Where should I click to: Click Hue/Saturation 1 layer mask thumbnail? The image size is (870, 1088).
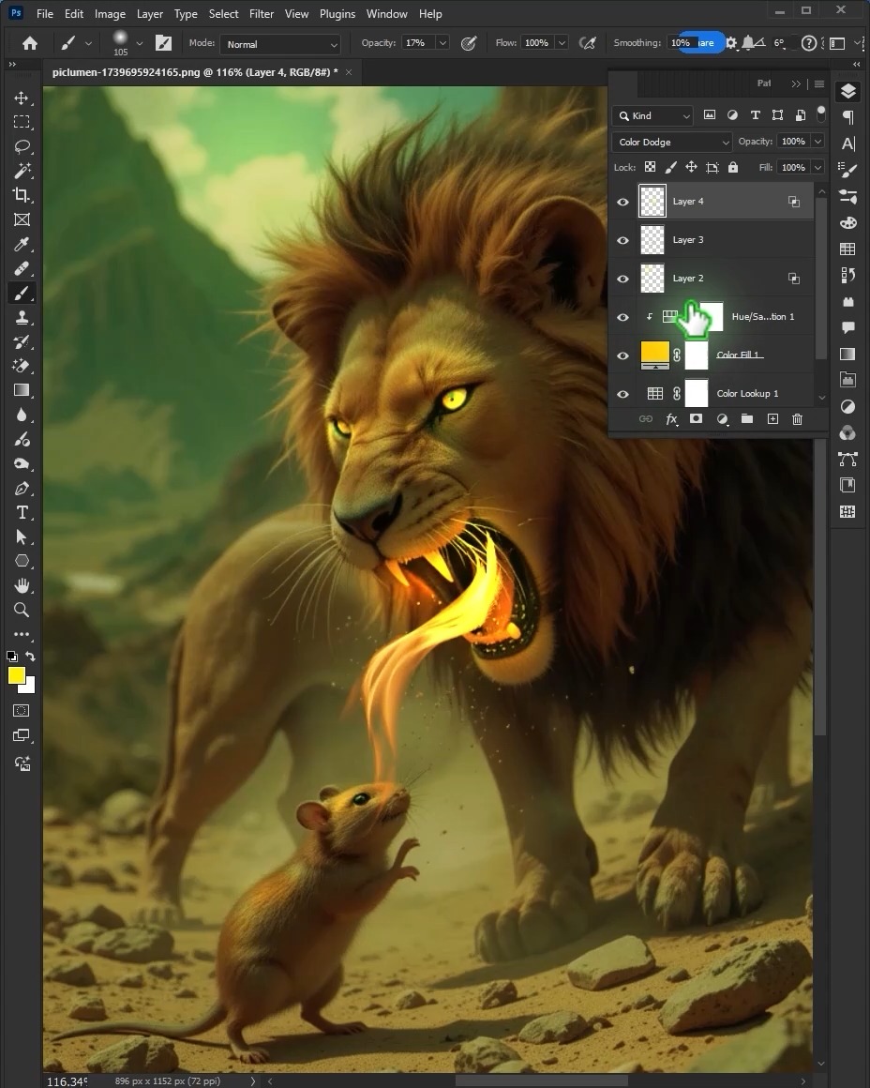[x=711, y=316]
